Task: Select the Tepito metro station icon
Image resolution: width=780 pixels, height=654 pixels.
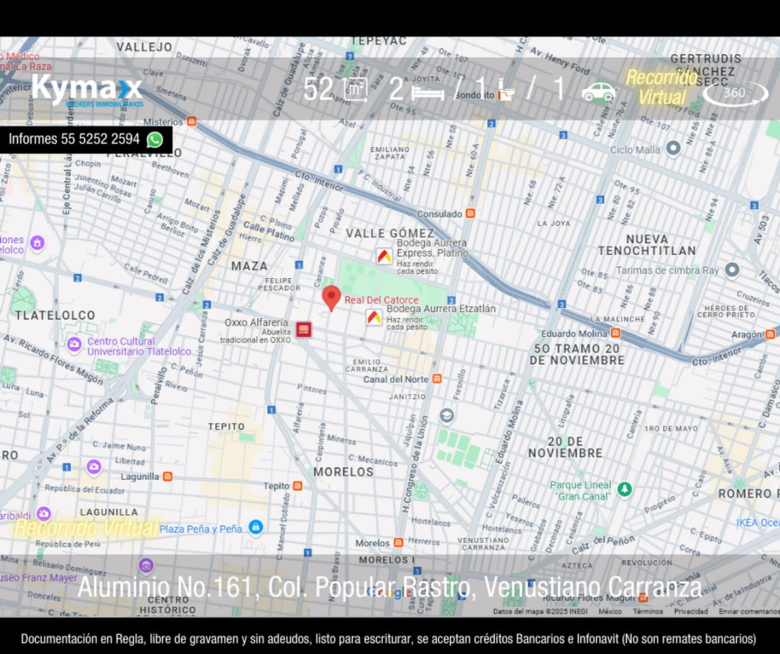Action: tap(297, 486)
